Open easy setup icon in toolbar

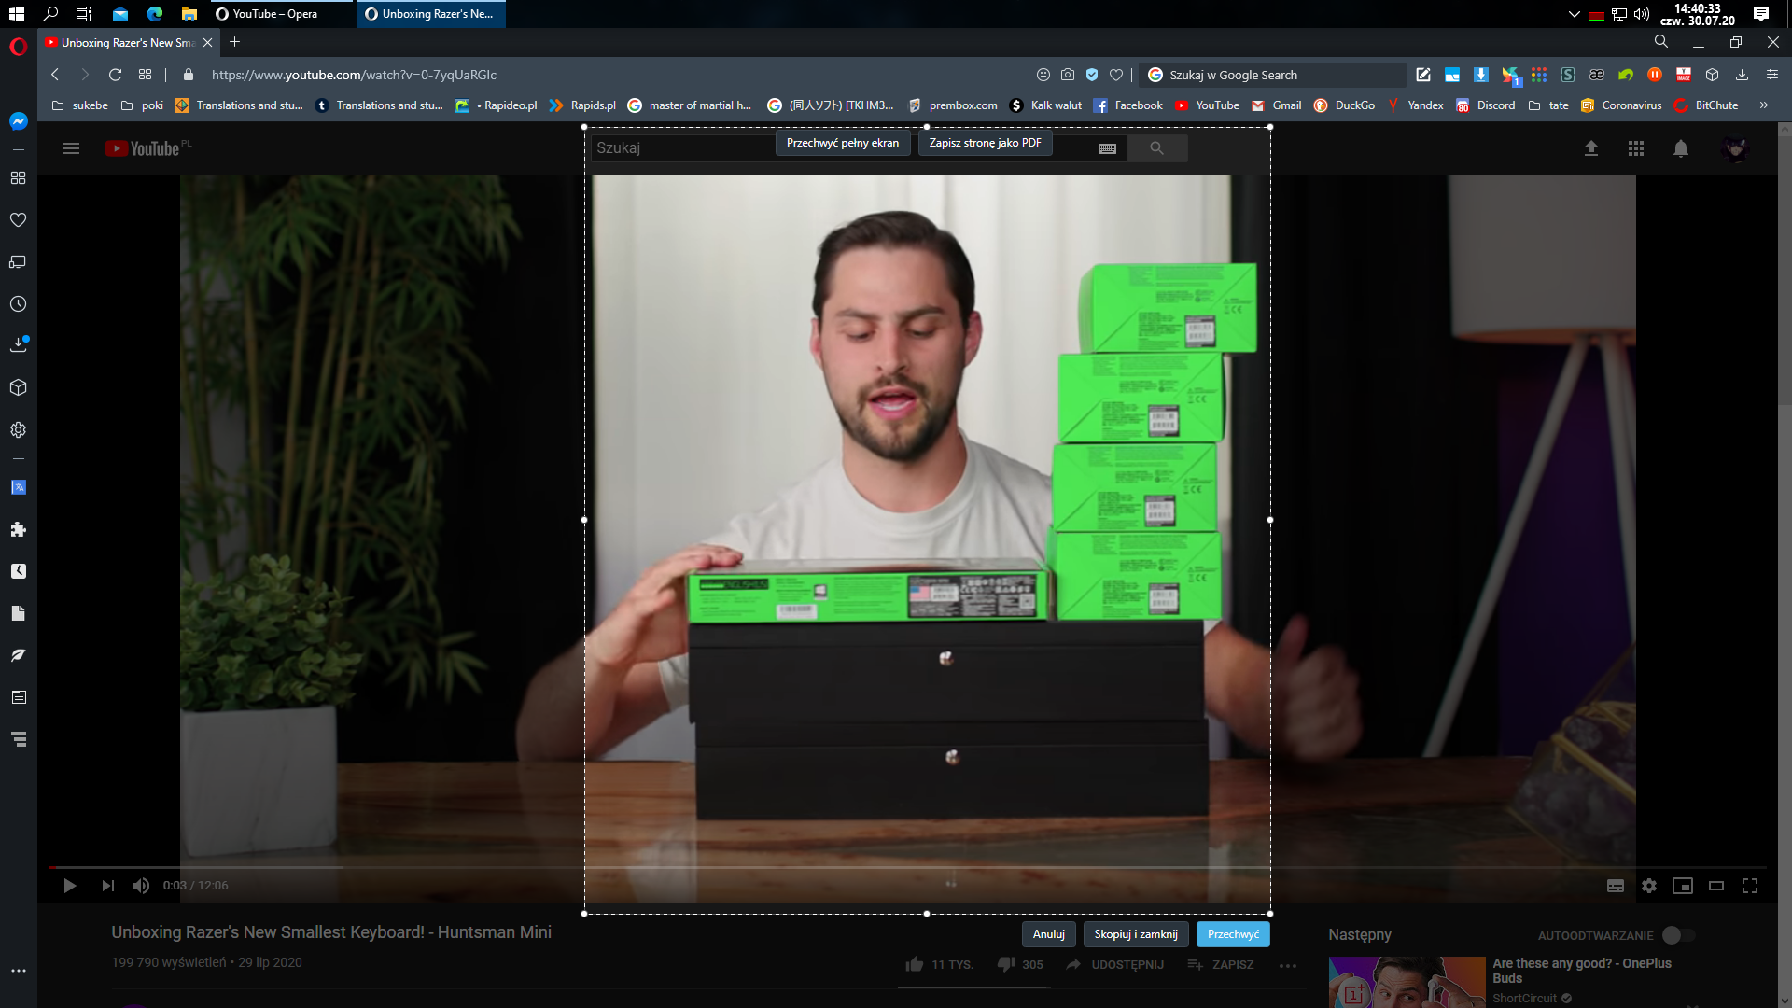coord(1772,75)
